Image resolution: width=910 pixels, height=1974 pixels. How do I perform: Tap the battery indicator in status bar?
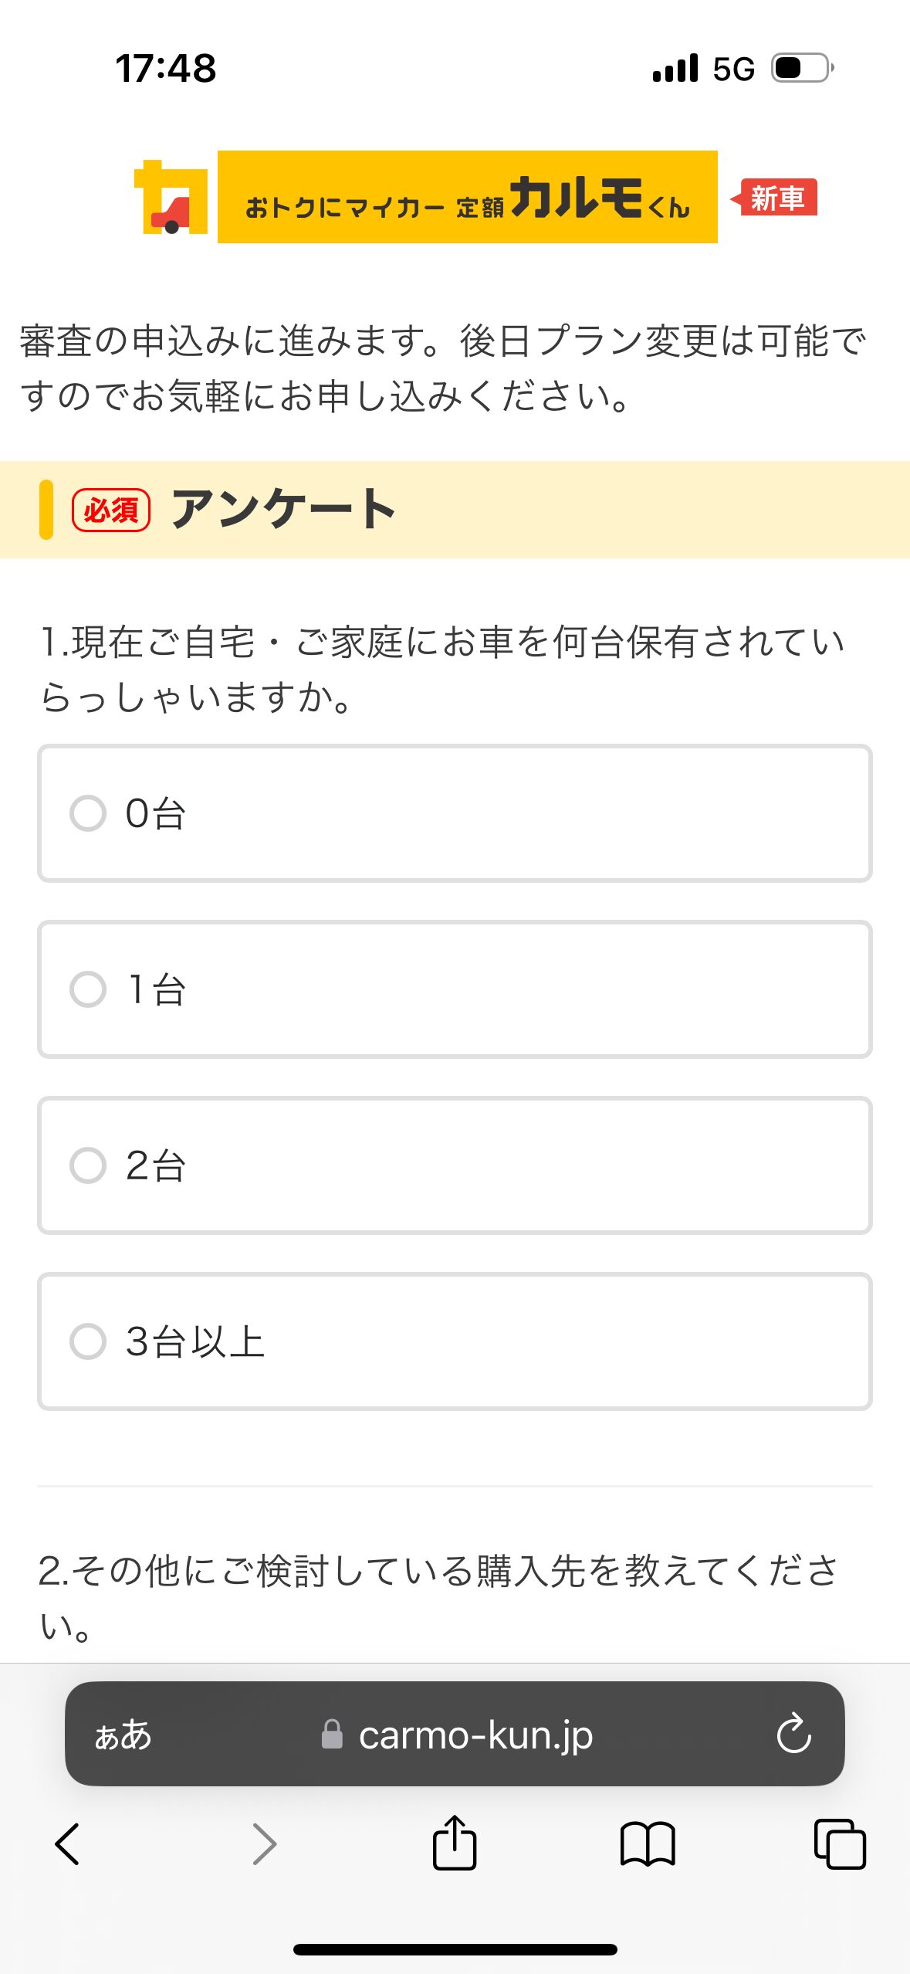(802, 68)
